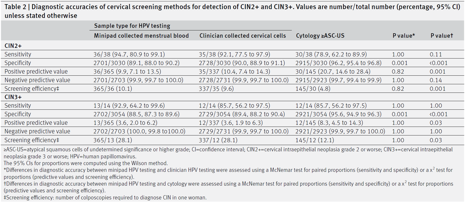Click the cell 2921/3054 (95.6, 94.9 to 96.3)
Image resolution: width=465 pixels, height=202 pixels.
338,114
